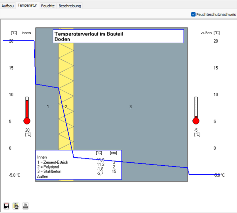This screenshot has width=237, height=213.
Task: Click the 'innen' axis label
Action: point(26,33)
